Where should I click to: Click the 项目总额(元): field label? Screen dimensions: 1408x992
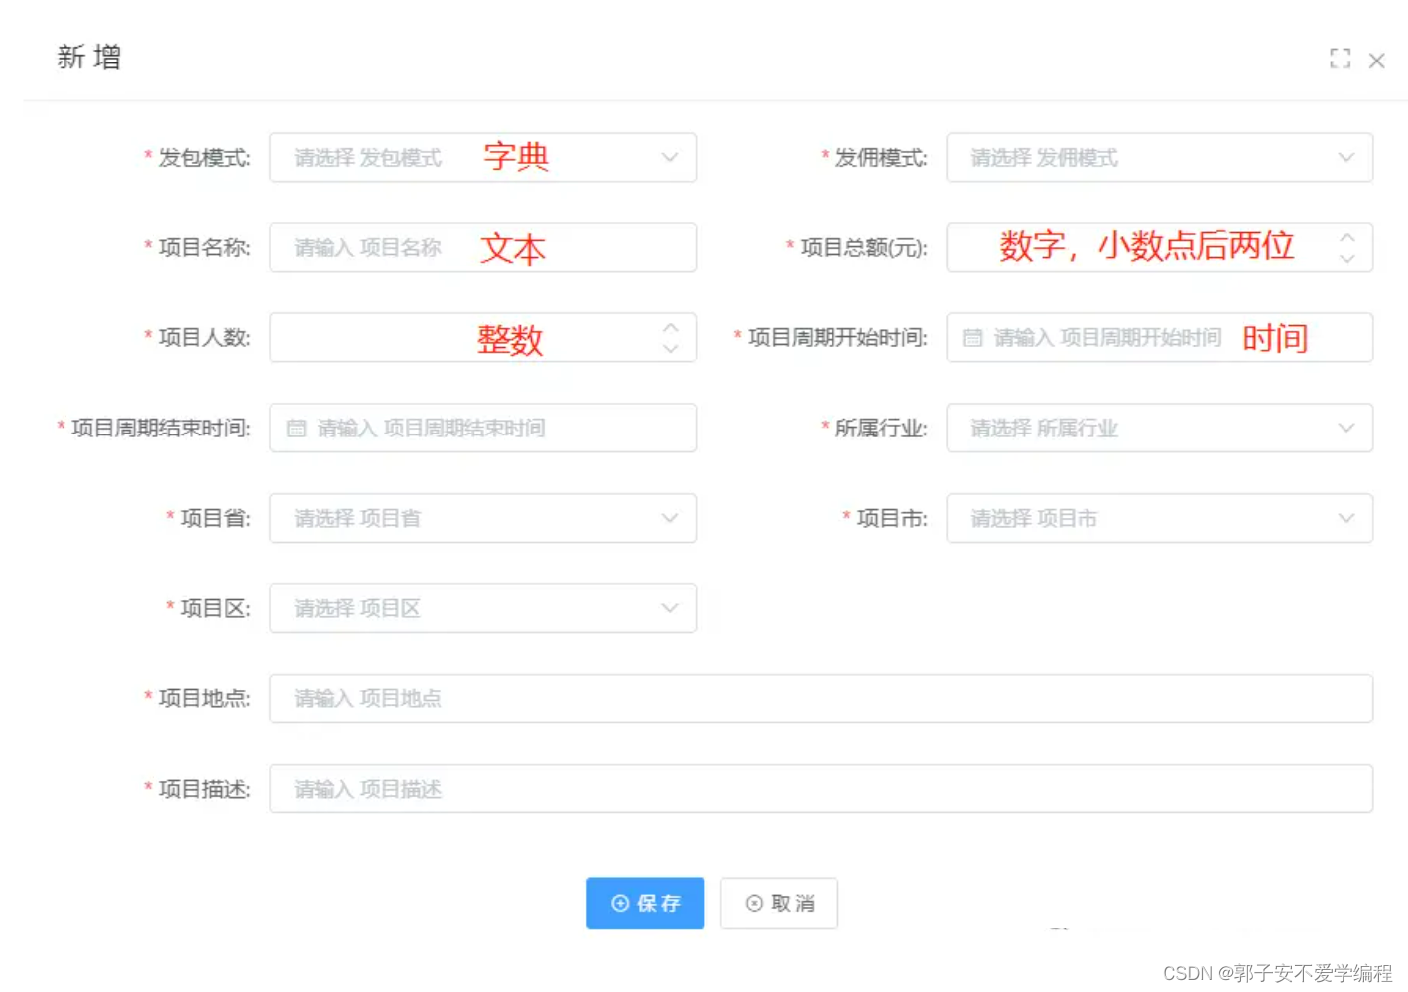863,248
